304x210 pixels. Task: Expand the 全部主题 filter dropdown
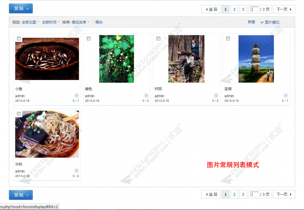(x=30, y=22)
